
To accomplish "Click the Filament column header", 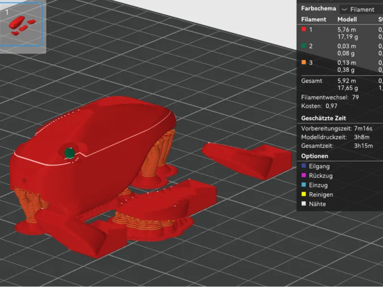I will tap(314, 20).
